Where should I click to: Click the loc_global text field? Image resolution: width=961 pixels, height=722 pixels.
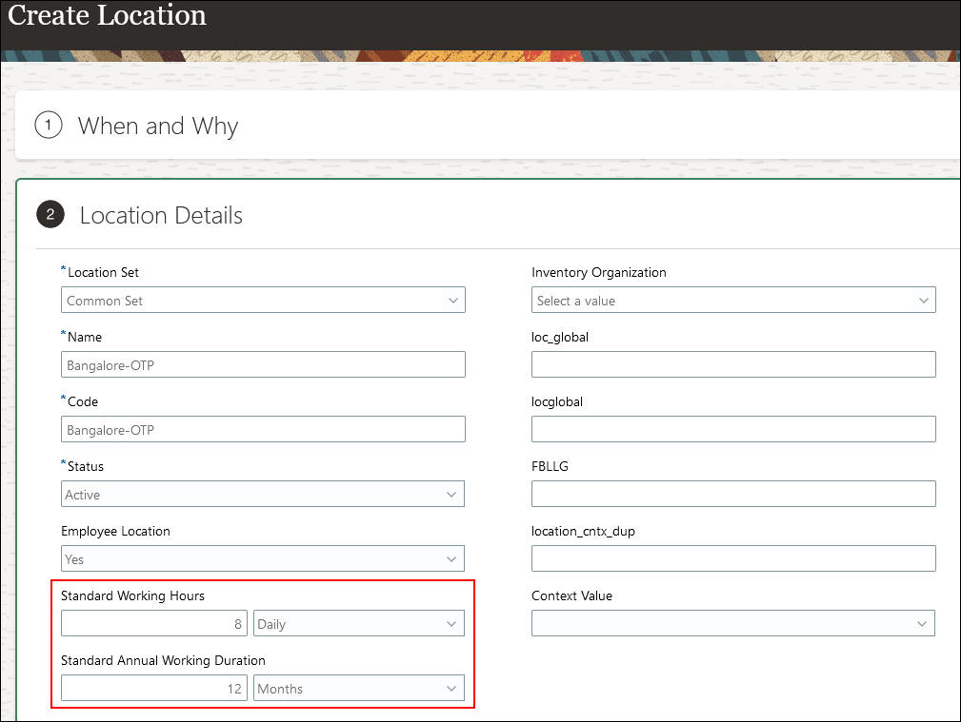click(x=733, y=365)
